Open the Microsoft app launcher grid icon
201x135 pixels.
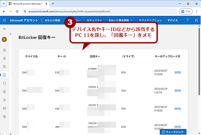[4, 20]
